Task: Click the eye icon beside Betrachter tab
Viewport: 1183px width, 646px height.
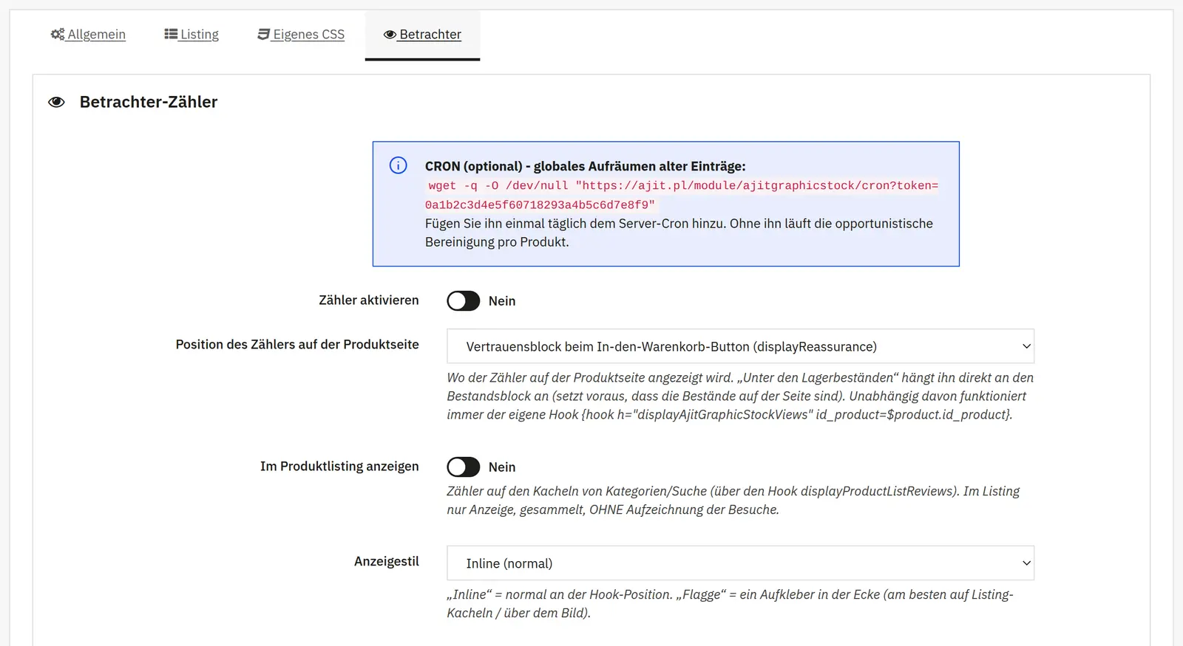Action: 390,34
